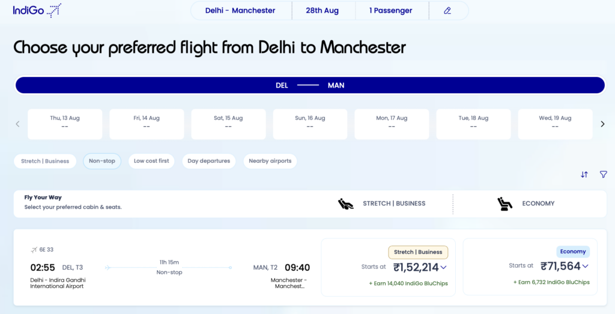Click the Economy seat icon
The image size is (615, 314).
point(505,204)
